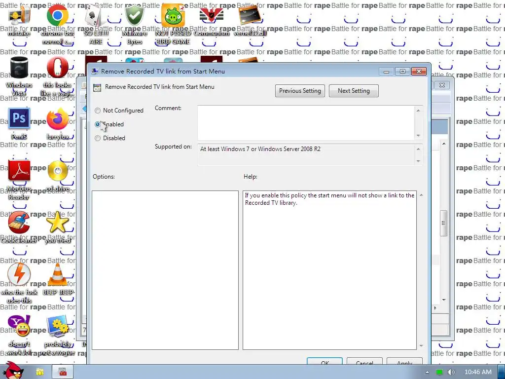This screenshot has height=379, width=505.
Task: Open the Firefox icon labeled furryfox
Action: pos(57,118)
